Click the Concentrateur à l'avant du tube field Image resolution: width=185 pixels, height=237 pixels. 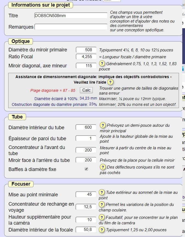pyautogui.click(x=86, y=150)
